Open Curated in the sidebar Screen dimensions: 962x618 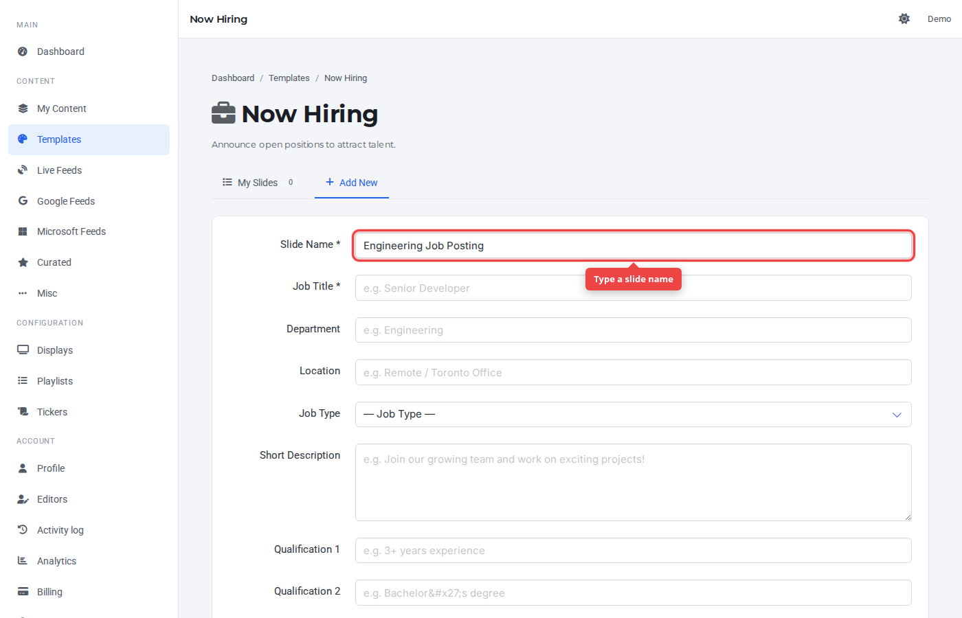[89, 262]
